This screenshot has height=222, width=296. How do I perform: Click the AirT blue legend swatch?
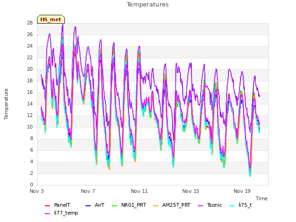[x=88, y=205]
